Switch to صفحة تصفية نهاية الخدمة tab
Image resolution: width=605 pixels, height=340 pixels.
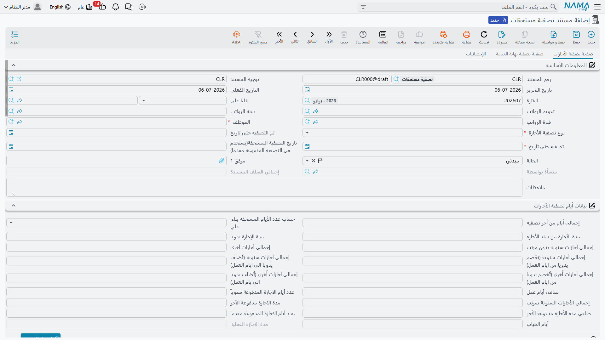coord(520,54)
